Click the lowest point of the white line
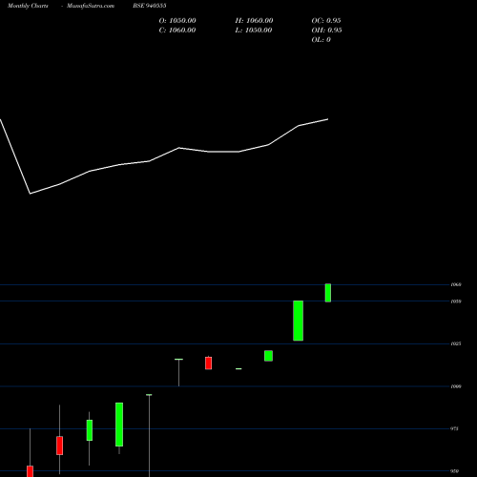 (x=31, y=194)
